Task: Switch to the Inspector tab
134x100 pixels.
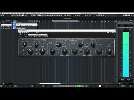Action: [x=3, y=21]
